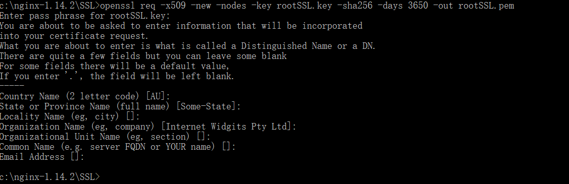Click the rootSSL.pem output filename
The width and height of the screenshot is (569, 184).
pyautogui.click(x=486, y=6)
